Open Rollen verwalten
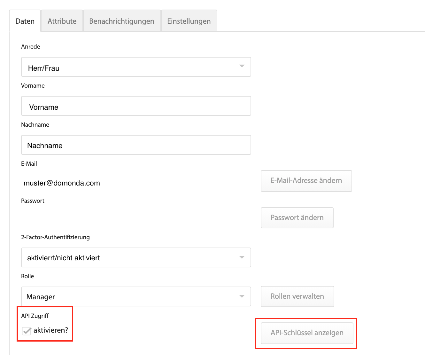Screen dimensions: 425x355 [297, 296]
